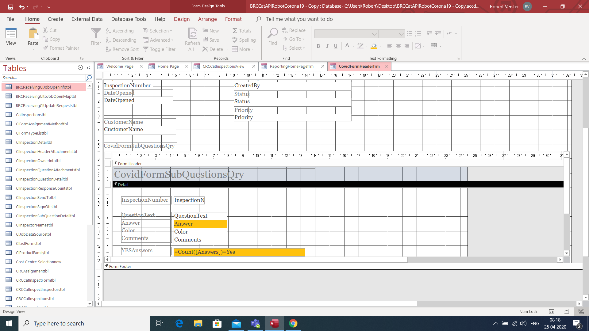Click the Paste clipboard icon
Viewport: 589px width, 331px height.
33,34
